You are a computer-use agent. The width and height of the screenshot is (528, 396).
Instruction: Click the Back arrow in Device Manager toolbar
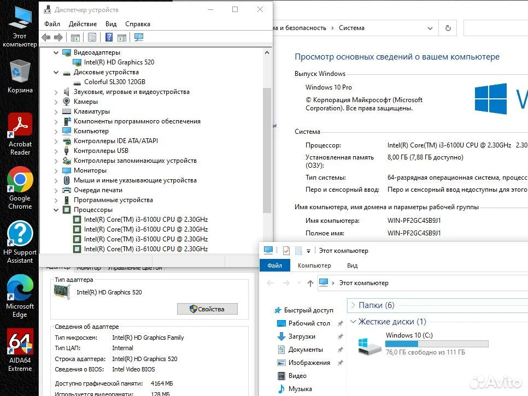(46, 37)
